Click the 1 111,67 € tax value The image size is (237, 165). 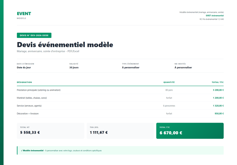(x=99, y=132)
